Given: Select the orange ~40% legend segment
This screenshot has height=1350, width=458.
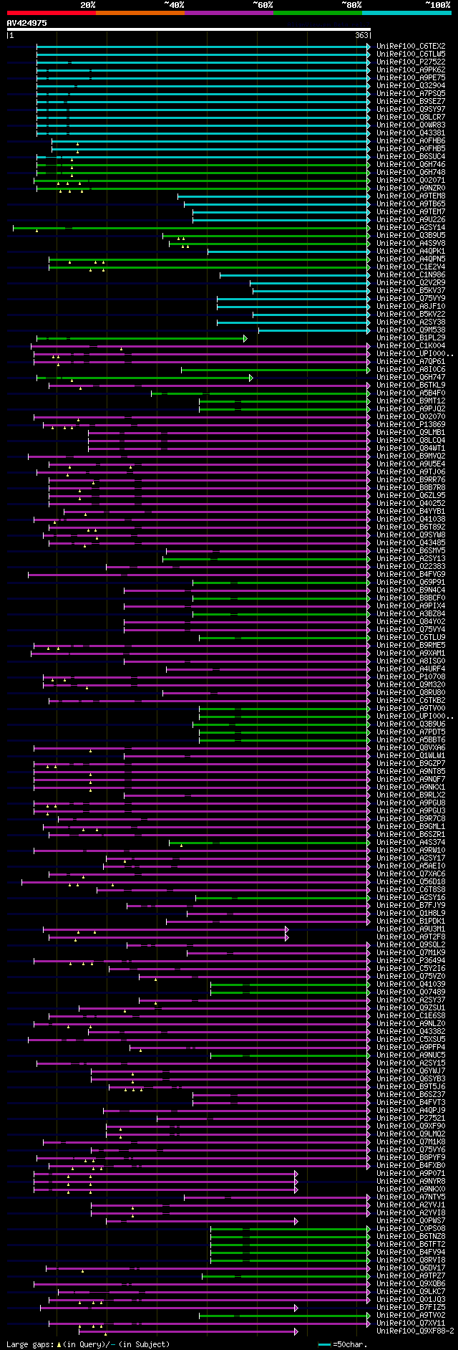Looking at the screenshot, I should (x=140, y=13).
